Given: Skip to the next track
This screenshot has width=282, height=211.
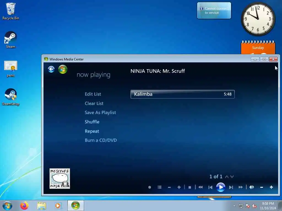Looking at the screenshot, I should tap(231, 187).
